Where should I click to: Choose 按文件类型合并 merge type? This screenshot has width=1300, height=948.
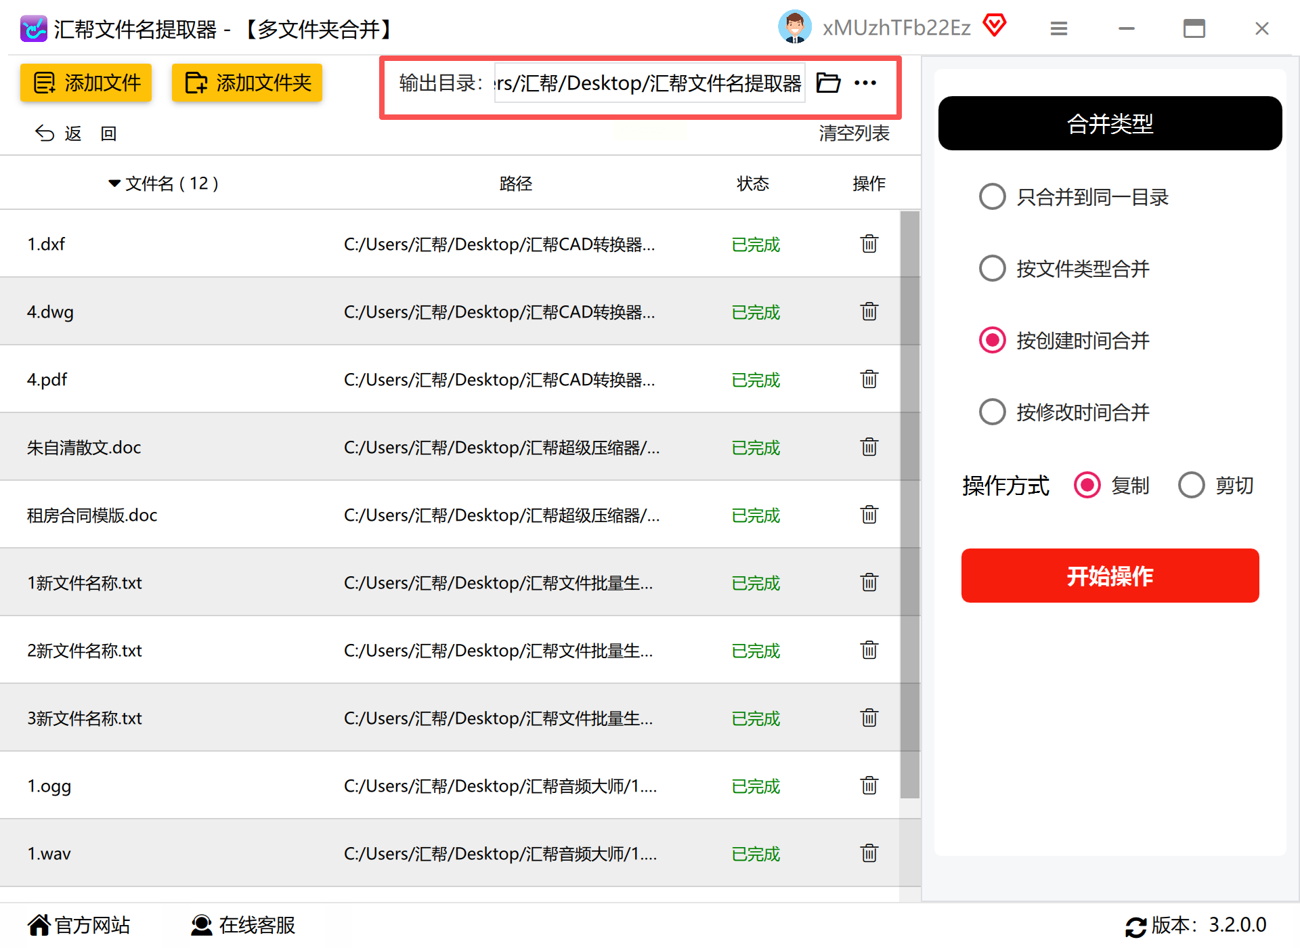point(993,269)
